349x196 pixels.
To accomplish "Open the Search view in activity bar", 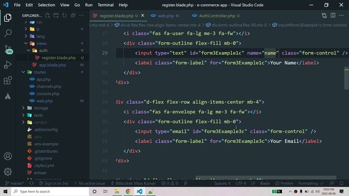I will click(8, 33).
